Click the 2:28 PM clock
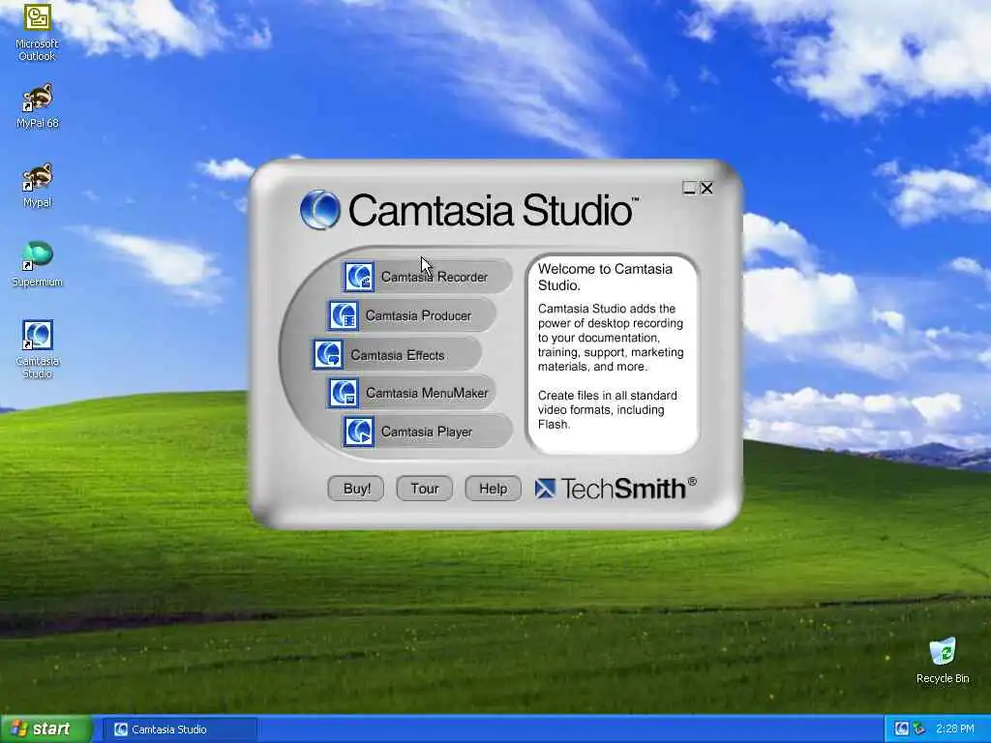This screenshot has width=991, height=743. point(955,729)
